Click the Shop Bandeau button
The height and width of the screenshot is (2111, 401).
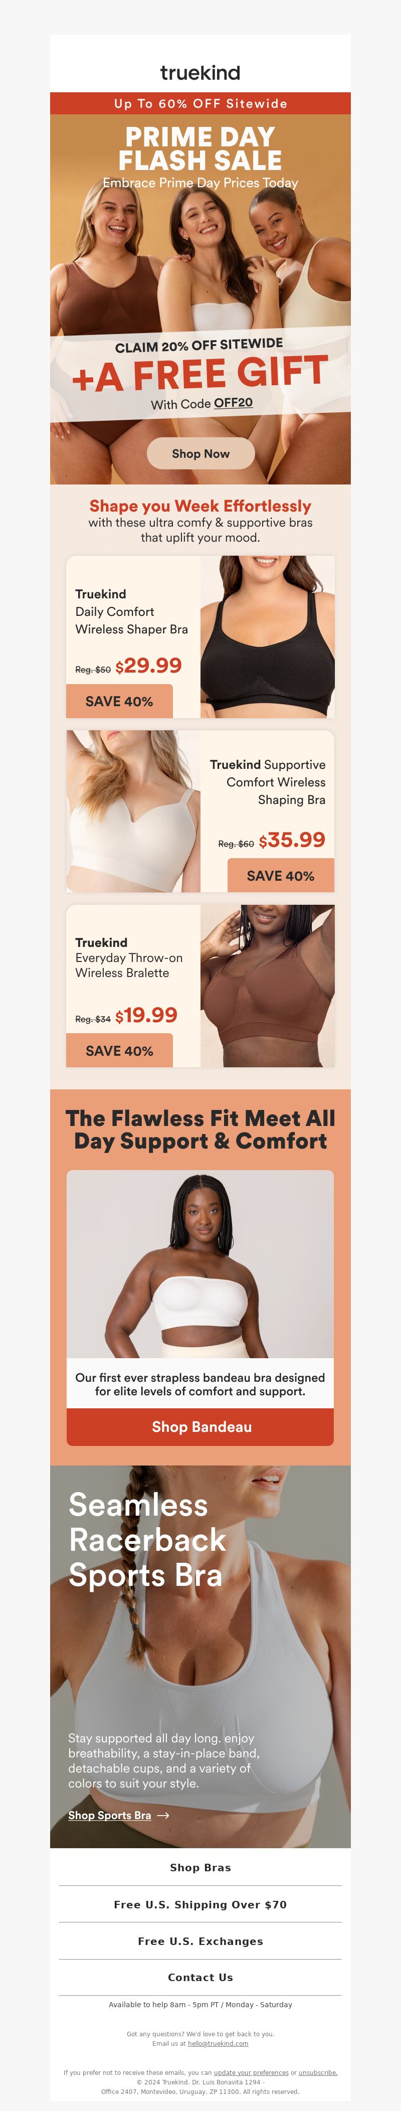(x=200, y=1427)
